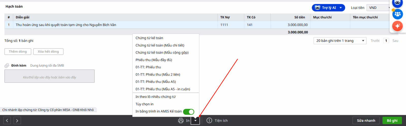This screenshot has height=126, width=406.
Task: Click the total amount 3.000.000,00 summary row
Action: (x=298, y=32)
